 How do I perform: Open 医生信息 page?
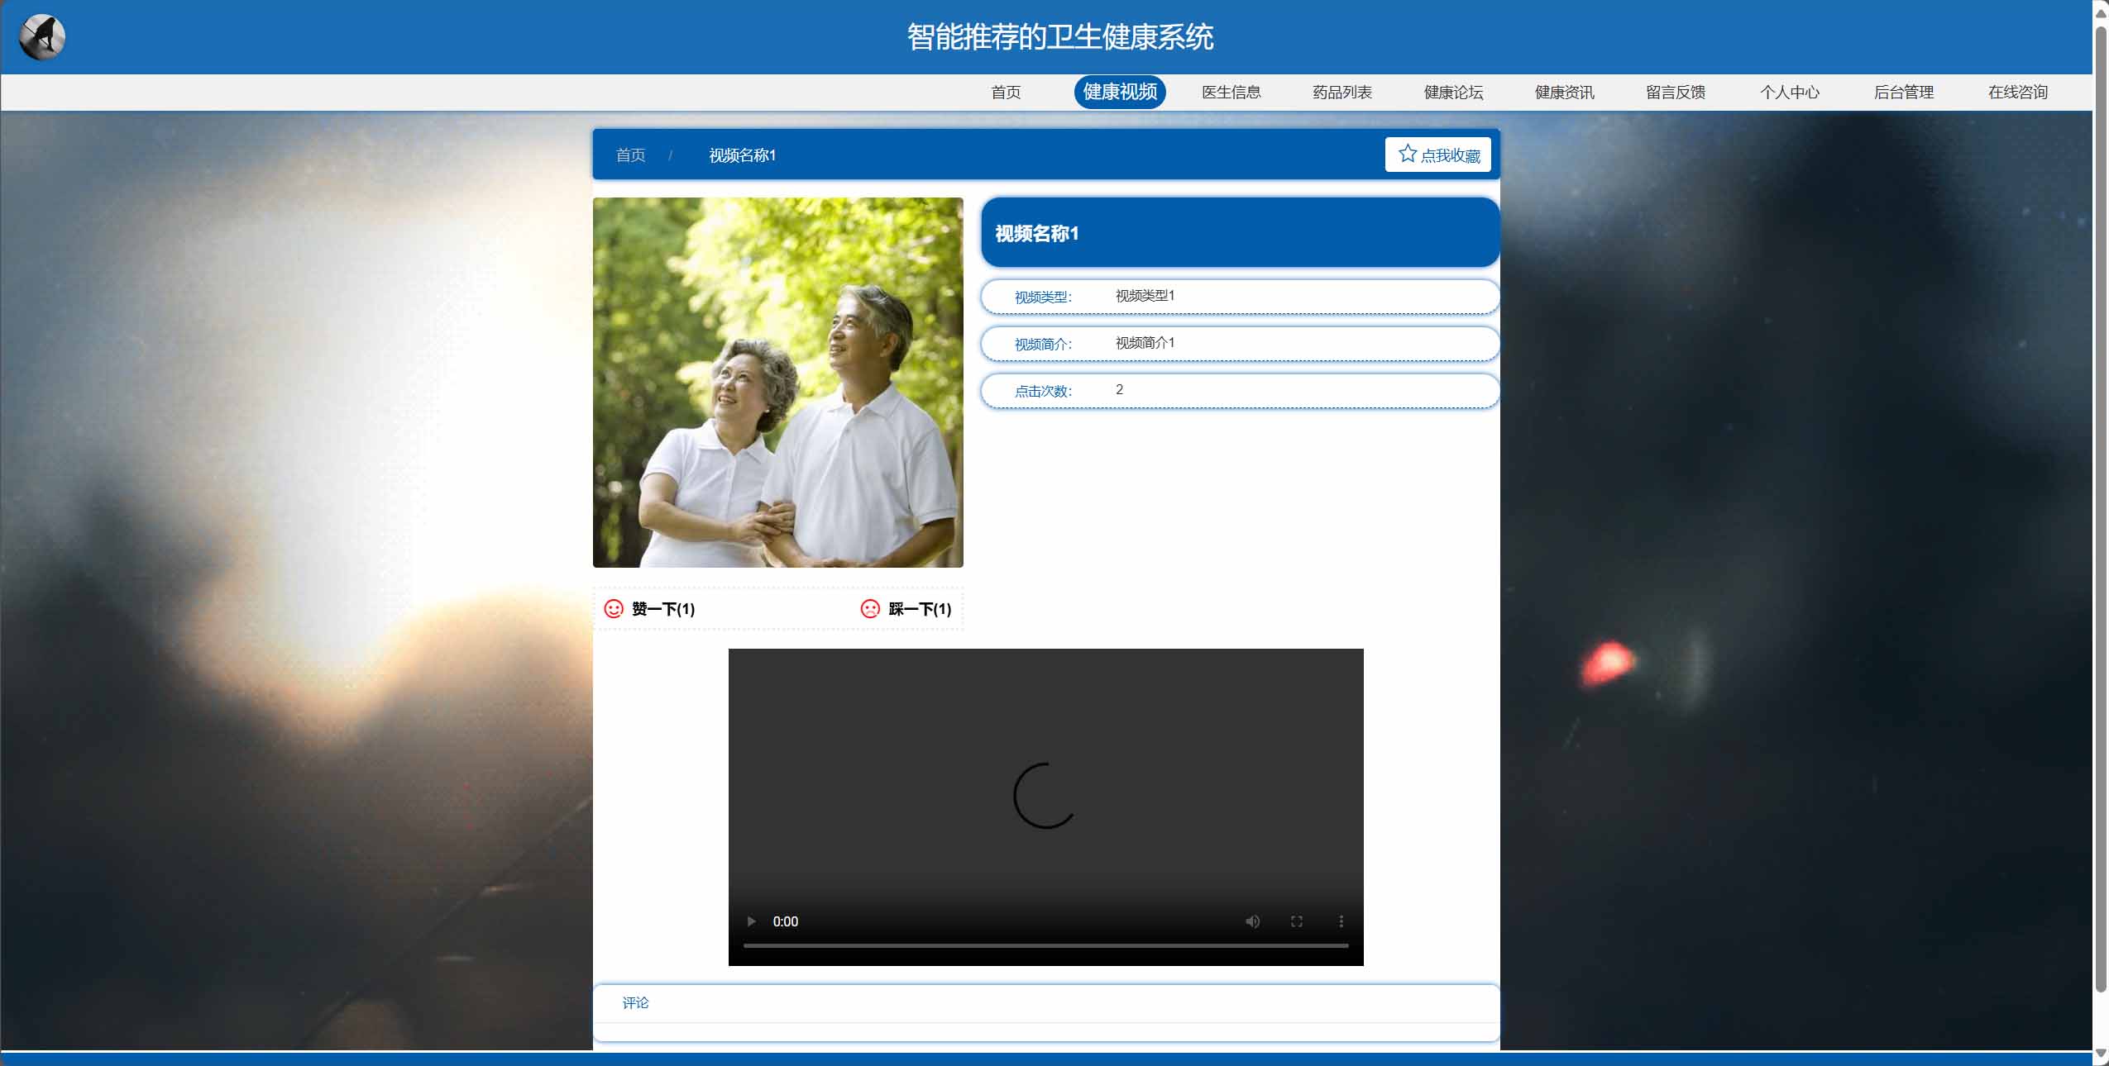[x=1231, y=93]
